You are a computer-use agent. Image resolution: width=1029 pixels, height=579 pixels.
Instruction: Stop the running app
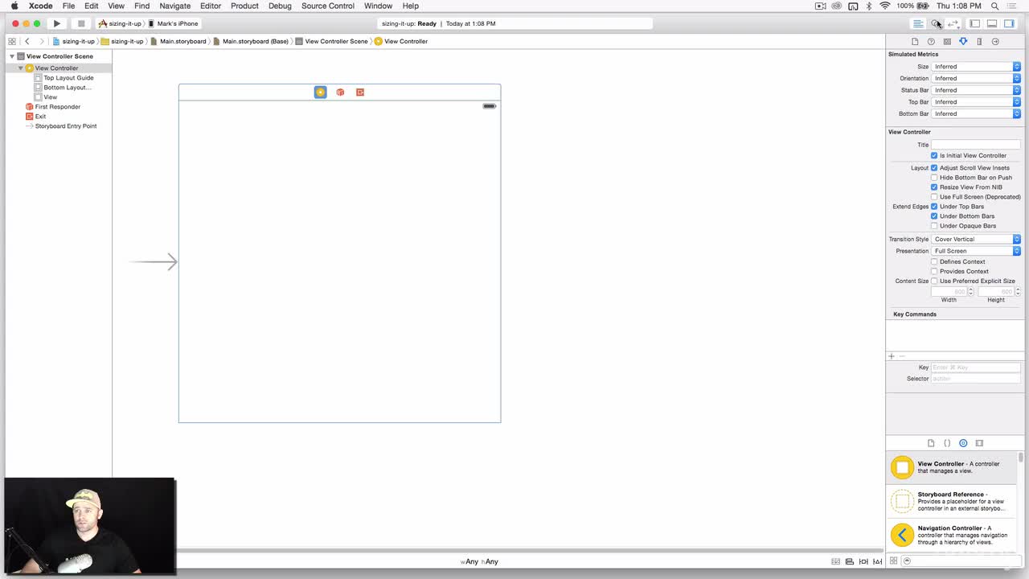click(x=80, y=23)
